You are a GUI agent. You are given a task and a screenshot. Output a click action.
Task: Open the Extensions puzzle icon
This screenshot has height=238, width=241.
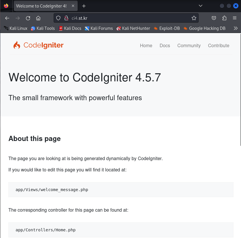pyautogui.click(x=224, y=18)
